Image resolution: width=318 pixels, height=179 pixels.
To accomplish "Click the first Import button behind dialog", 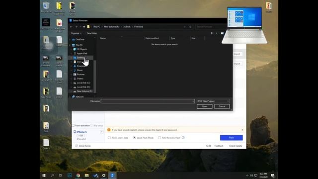I will click(237, 54).
